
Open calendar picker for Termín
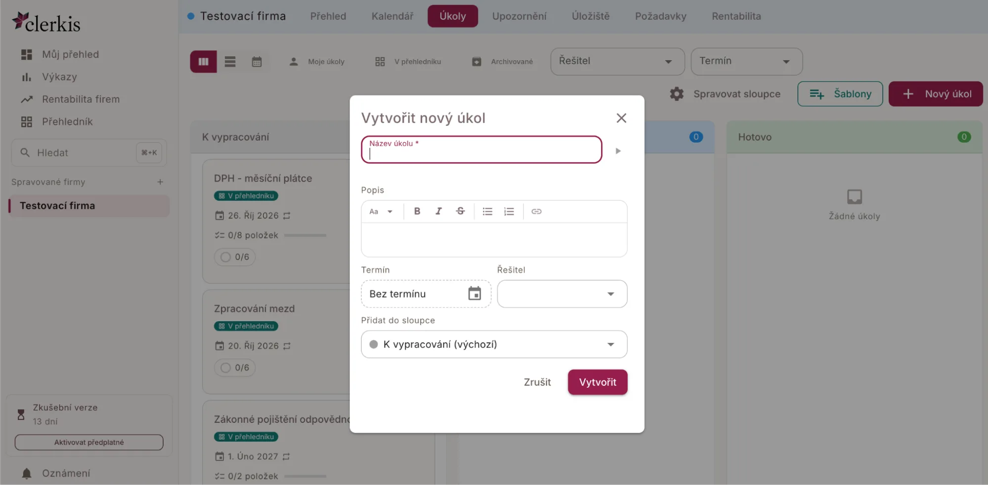(474, 294)
